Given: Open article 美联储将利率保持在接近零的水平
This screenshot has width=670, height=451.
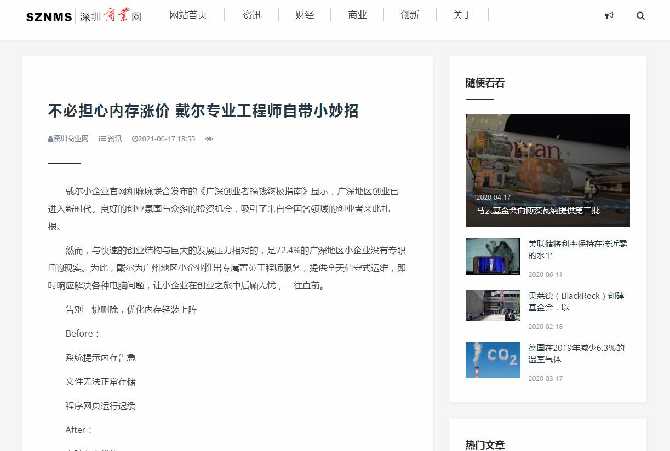Looking at the screenshot, I should [x=577, y=250].
